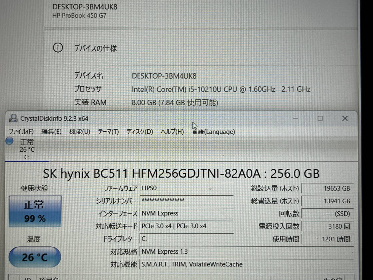Click the デバイスの仕様 heading in Settings window

coord(96,48)
